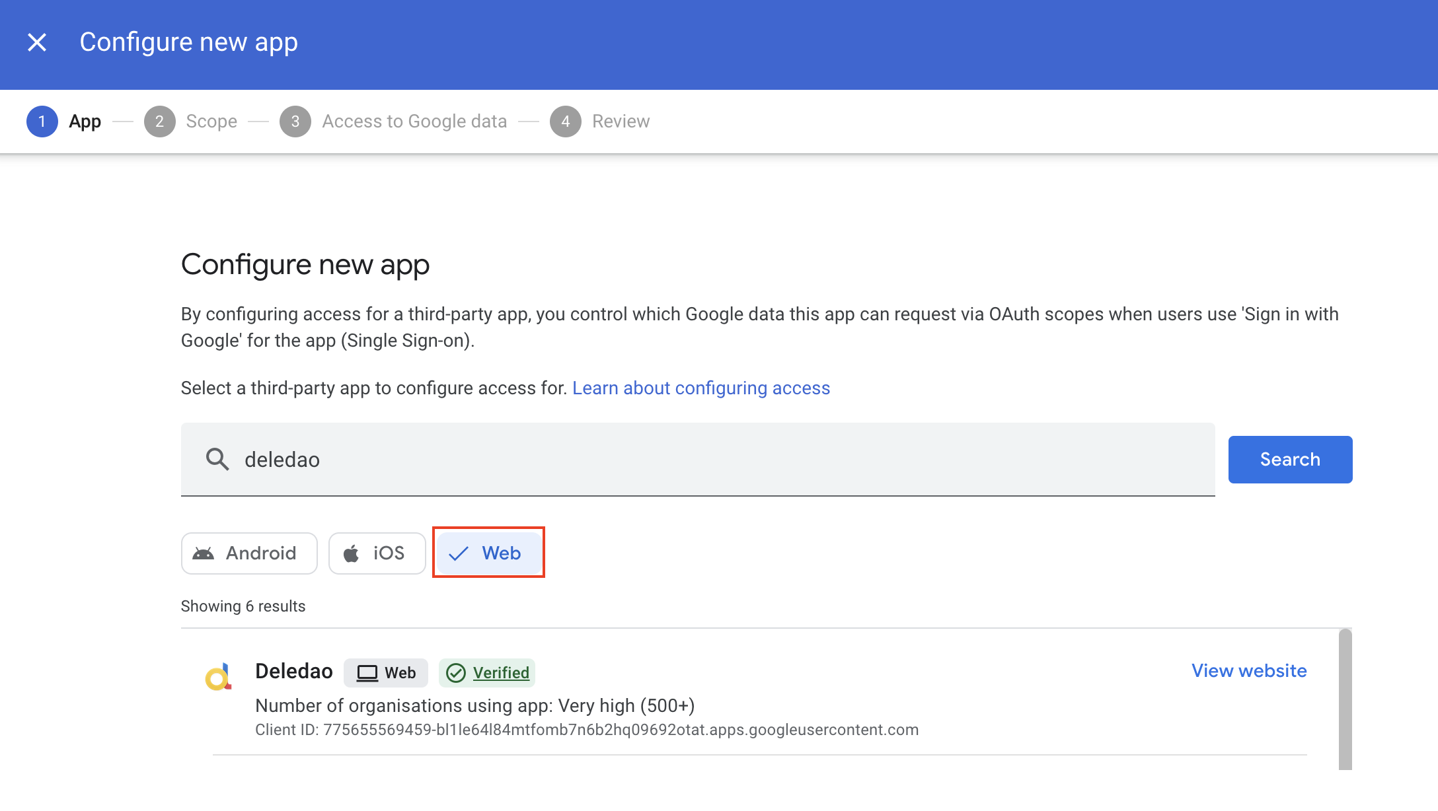Viewport: 1438px width, 811px height.
Task: Open the View website link for Deledao
Action: pyautogui.click(x=1249, y=671)
